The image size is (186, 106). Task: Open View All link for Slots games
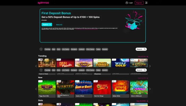click(142, 101)
